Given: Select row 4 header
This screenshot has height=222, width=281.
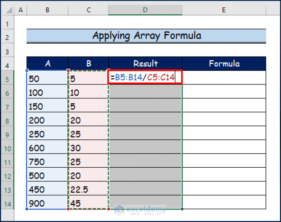Looking at the screenshot, I should (x=7, y=64).
